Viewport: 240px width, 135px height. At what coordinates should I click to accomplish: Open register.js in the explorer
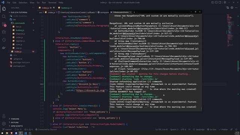tap(20, 41)
